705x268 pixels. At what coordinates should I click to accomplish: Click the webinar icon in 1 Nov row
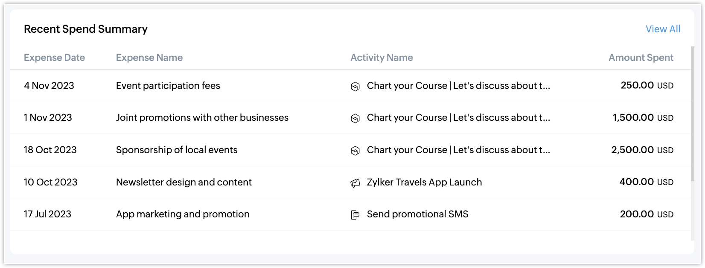coord(355,118)
